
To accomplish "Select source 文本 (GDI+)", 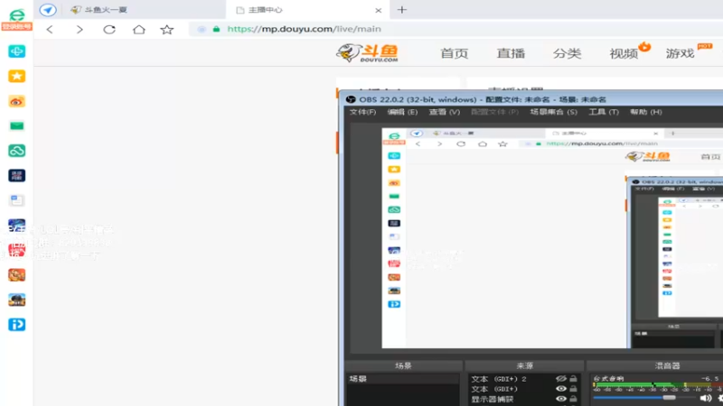I will click(493, 389).
